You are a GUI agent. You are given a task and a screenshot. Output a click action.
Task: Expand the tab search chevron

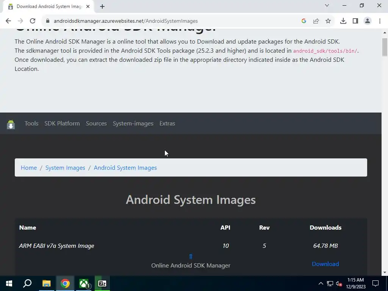tap(327, 5)
